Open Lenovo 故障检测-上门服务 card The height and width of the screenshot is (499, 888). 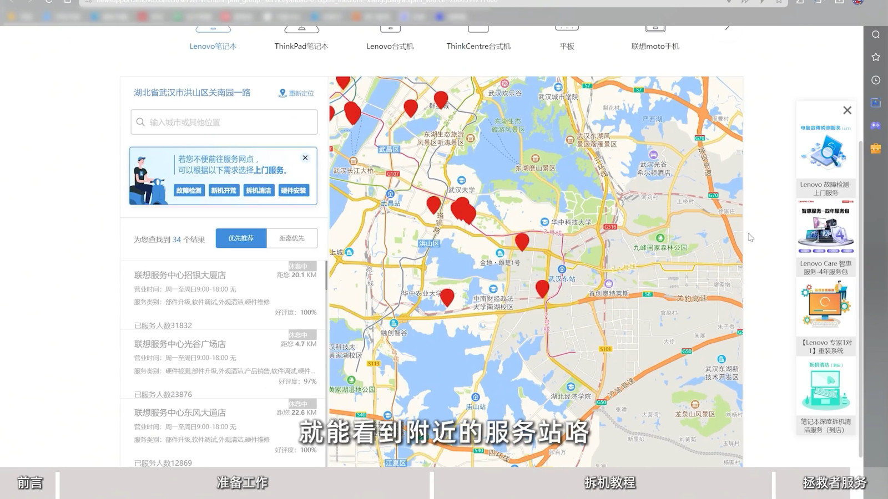pos(825,160)
